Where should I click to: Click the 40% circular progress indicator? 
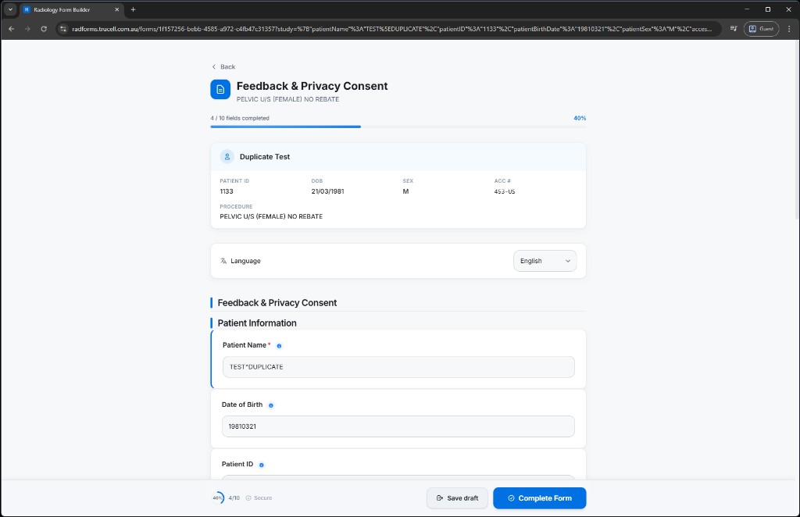tap(218, 497)
